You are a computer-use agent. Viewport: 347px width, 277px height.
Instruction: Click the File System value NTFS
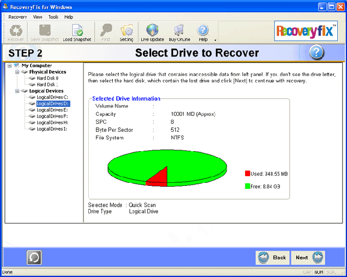tap(177, 137)
